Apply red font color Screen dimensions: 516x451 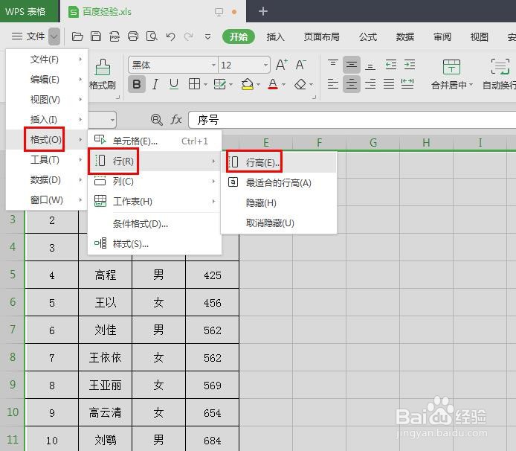273,84
